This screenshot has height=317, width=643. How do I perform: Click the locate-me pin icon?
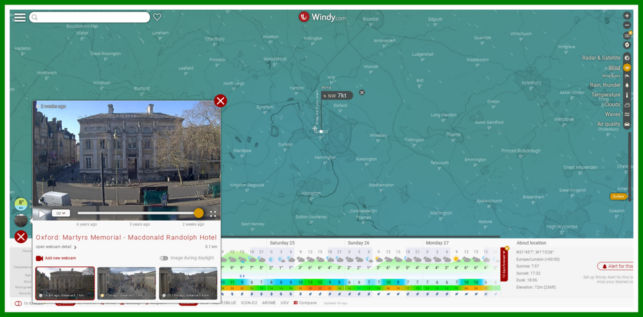pyautogui.click(x=627, y=45)
